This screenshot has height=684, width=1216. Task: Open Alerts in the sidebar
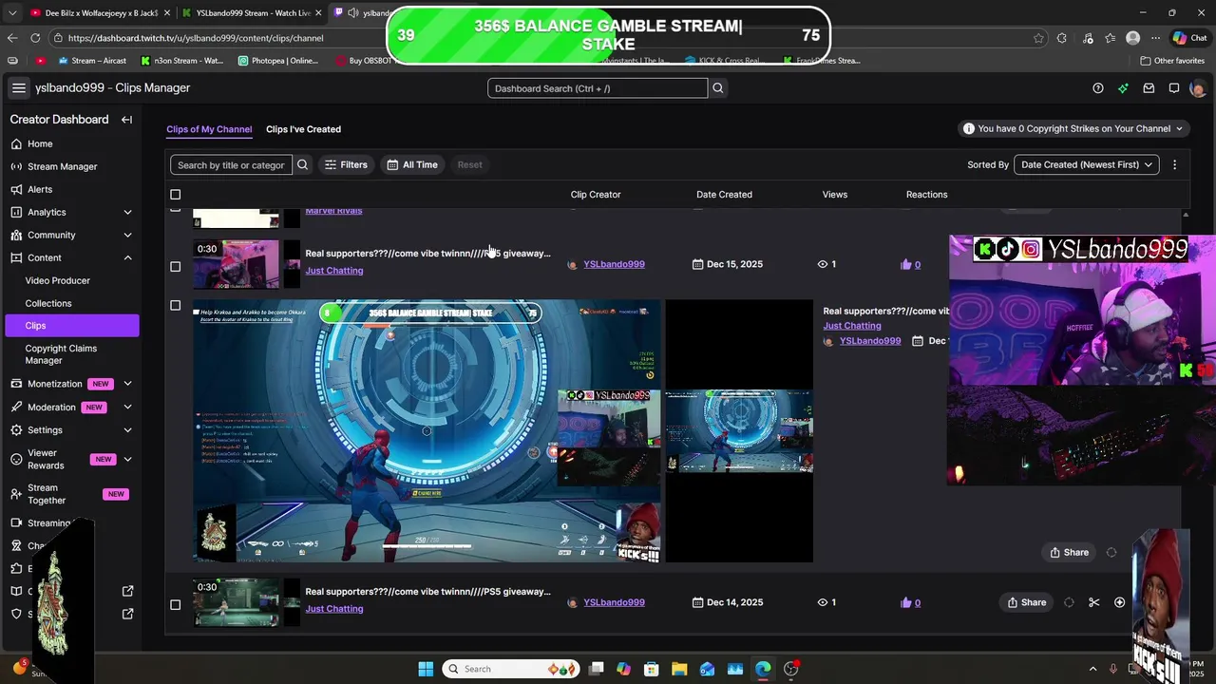(72, 189)
